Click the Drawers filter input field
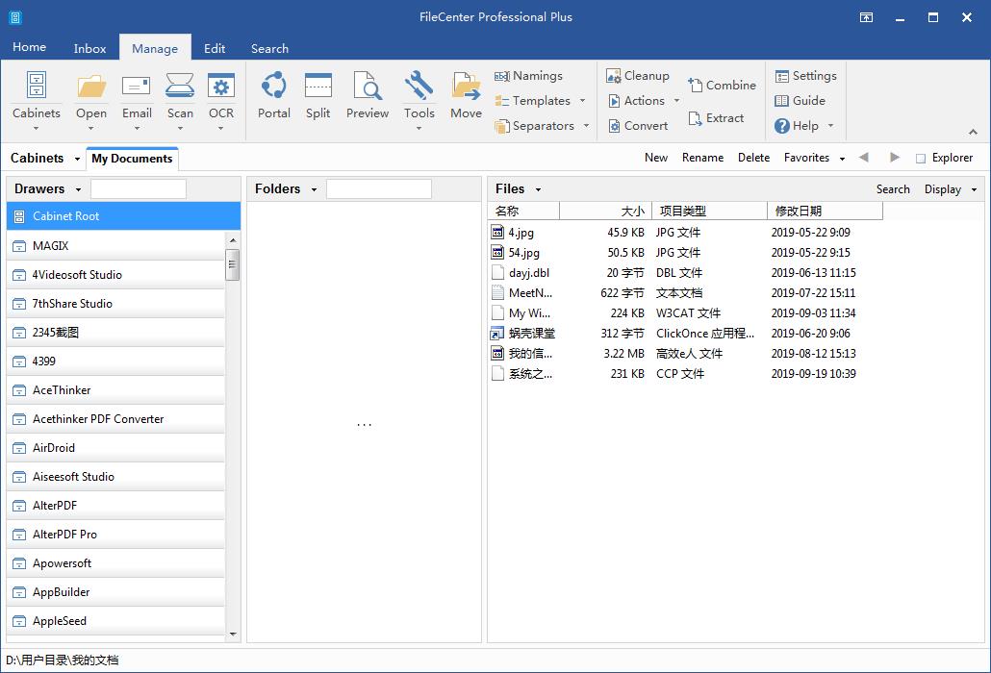Image resolution: width=991 pixels, height=673 pixels. 139,189
